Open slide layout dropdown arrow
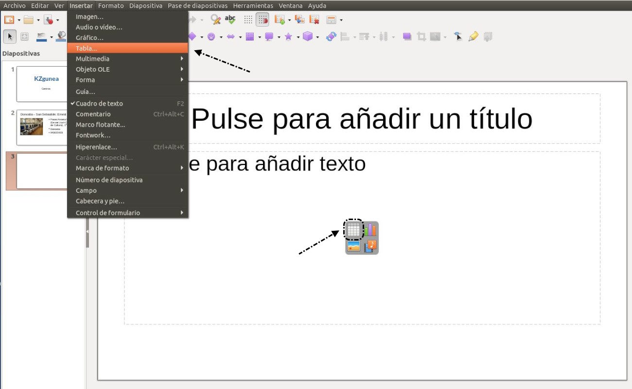The image size is (632, 389). pyautogui.click(x=341, y=20)
